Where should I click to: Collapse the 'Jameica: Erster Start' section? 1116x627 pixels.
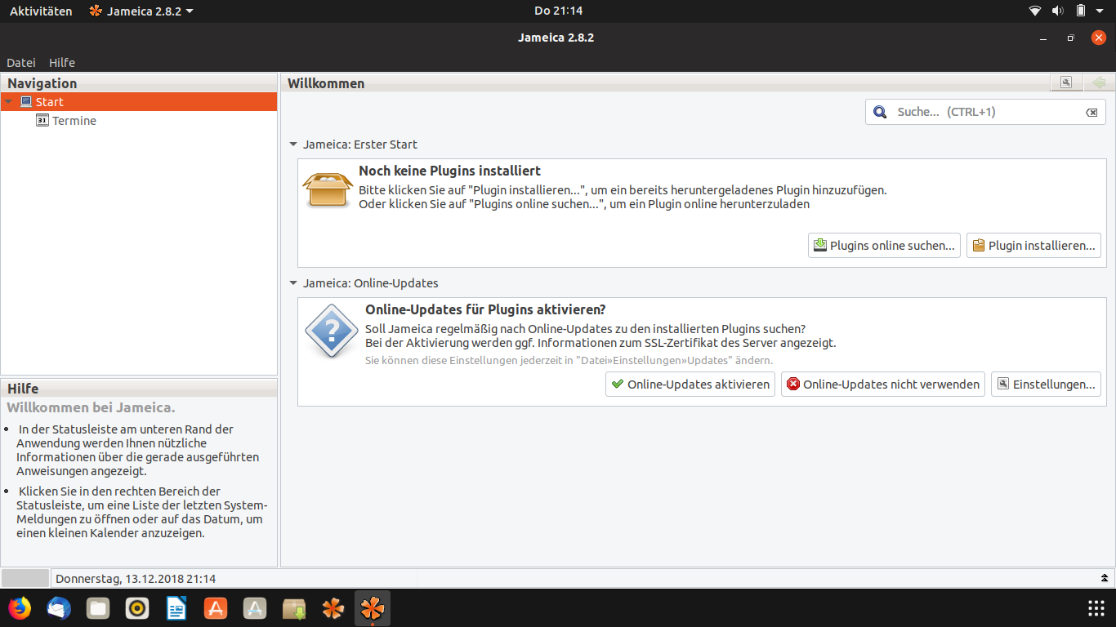(293, 145)
